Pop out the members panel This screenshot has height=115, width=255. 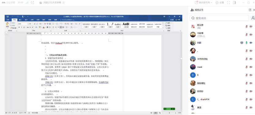coord(250,10)
